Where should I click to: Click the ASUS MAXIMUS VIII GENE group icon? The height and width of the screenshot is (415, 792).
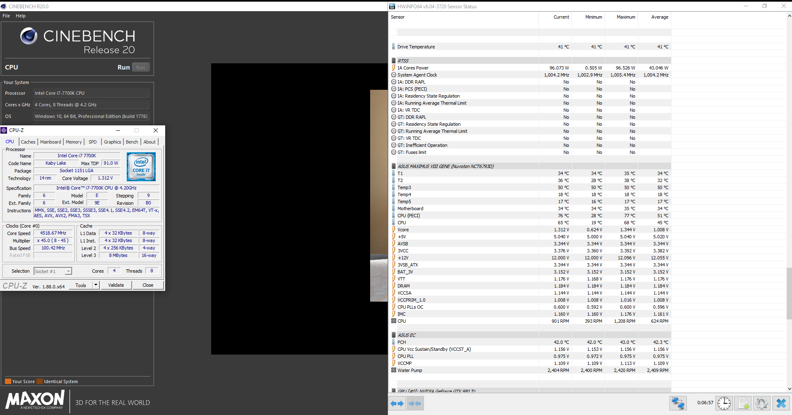coord(394,166)
